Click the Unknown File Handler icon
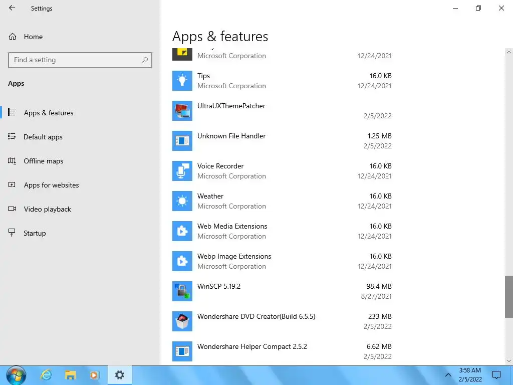The height and width of the screenshot is (385, 513). tap(182, 141)
